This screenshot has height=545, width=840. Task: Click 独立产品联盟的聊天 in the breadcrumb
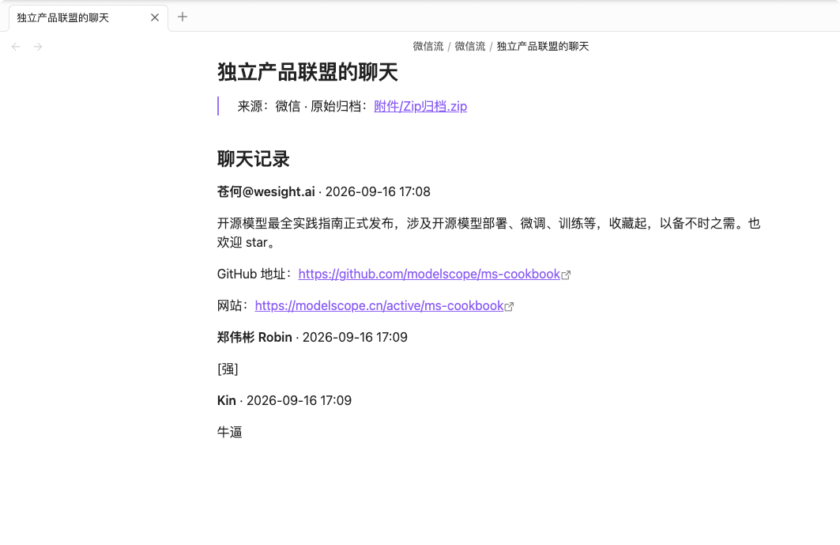(x=543, y=47)
